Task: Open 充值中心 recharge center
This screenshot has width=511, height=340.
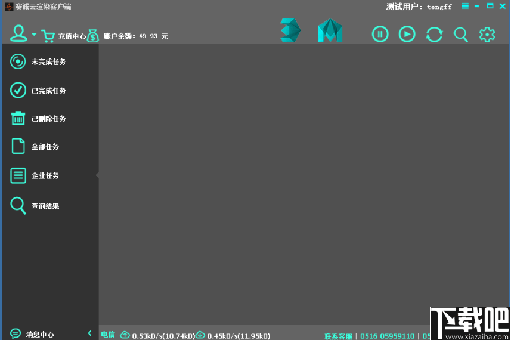Action: pyautogui.click(x=72, y=36)
